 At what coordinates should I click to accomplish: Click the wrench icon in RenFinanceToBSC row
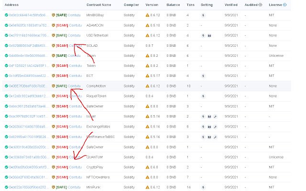(215, 137)
